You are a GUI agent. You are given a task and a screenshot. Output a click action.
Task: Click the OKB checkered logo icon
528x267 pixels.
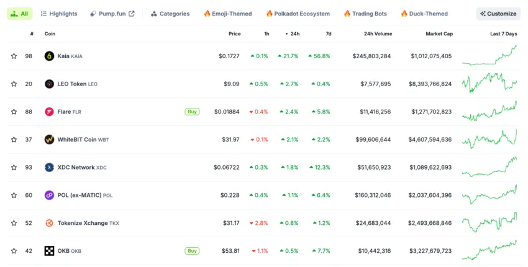pyautogui.click(x=49, y=251)
